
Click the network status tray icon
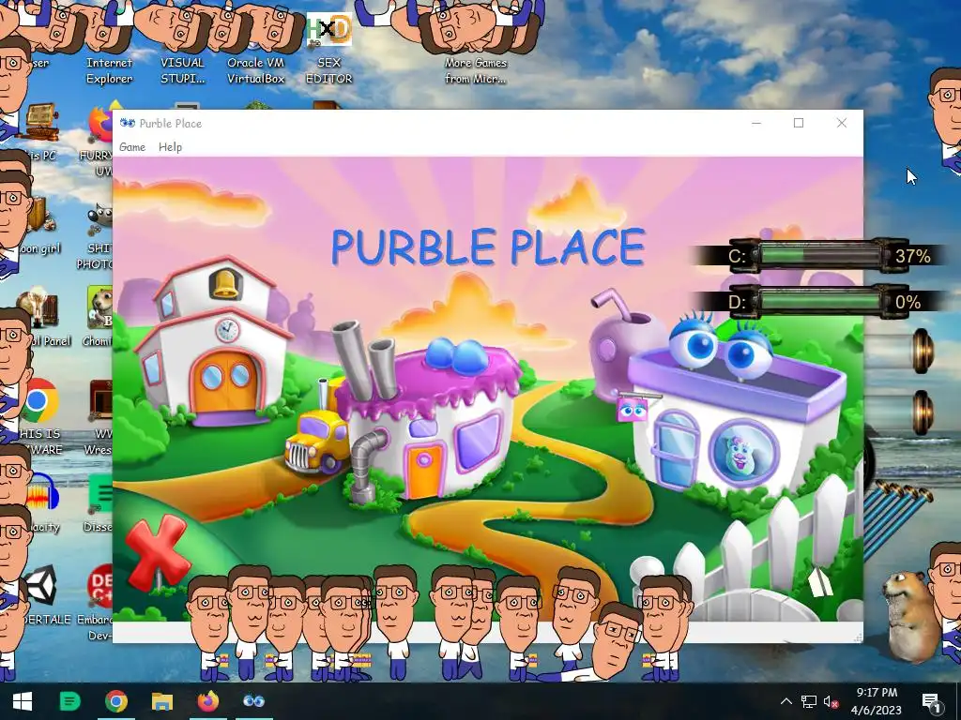(x=808, y=701)
